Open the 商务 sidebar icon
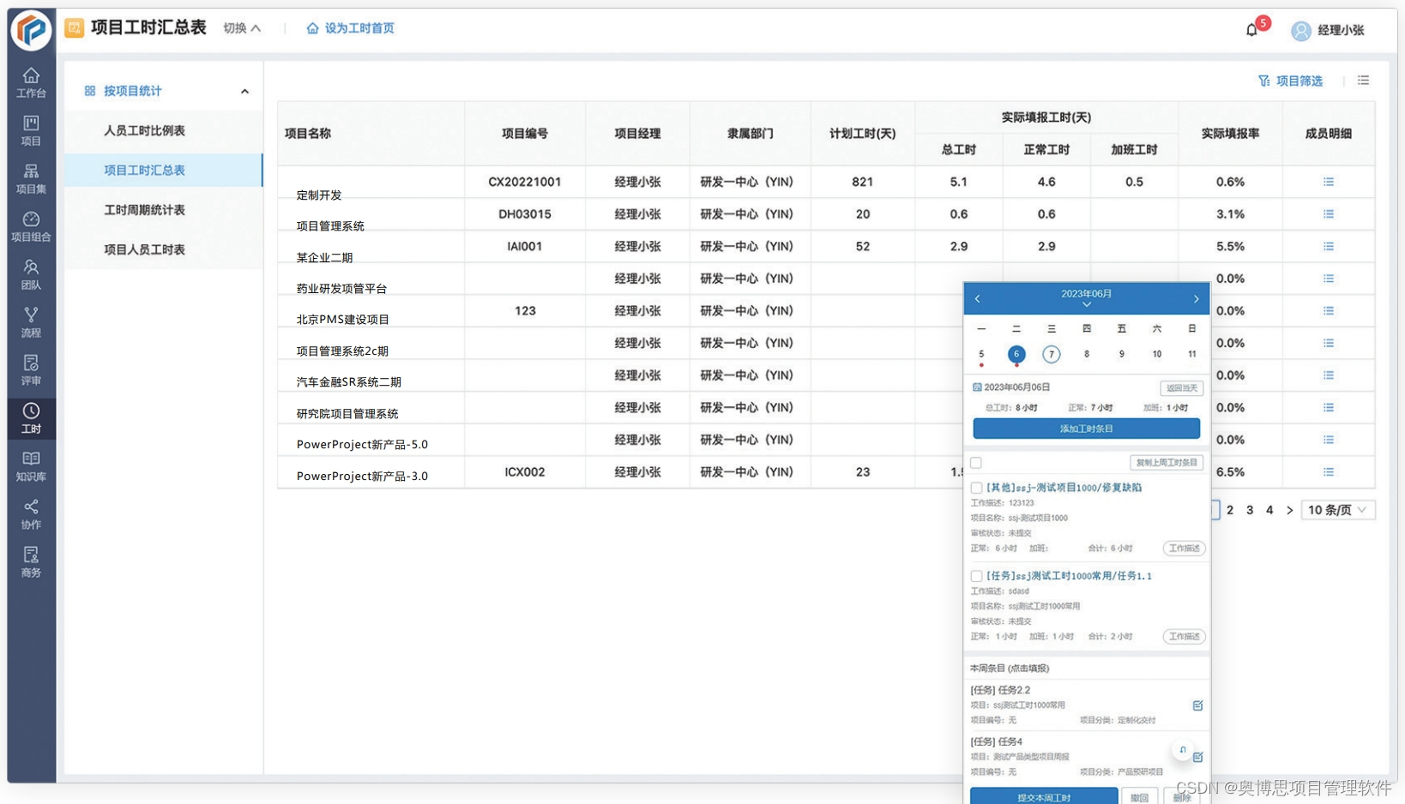 31,562
